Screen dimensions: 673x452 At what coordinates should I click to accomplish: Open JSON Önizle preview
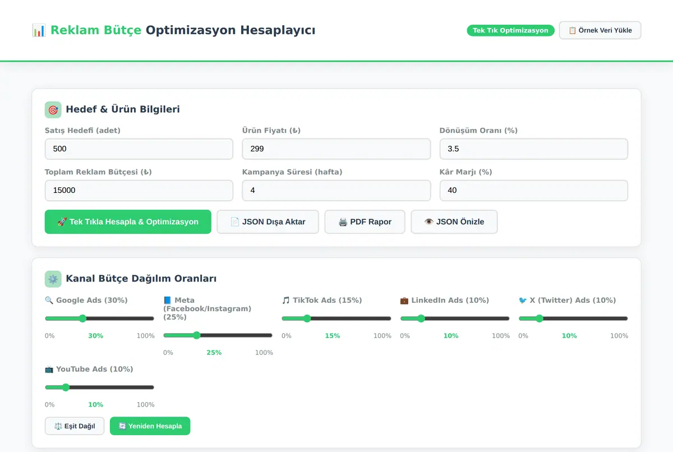[454, 222]
